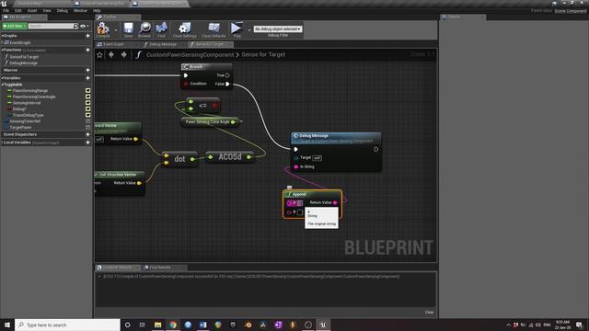Click the My Blueprint search field
Image resolution: width=589 pixels, height=331 pixels.
(52, 26)
